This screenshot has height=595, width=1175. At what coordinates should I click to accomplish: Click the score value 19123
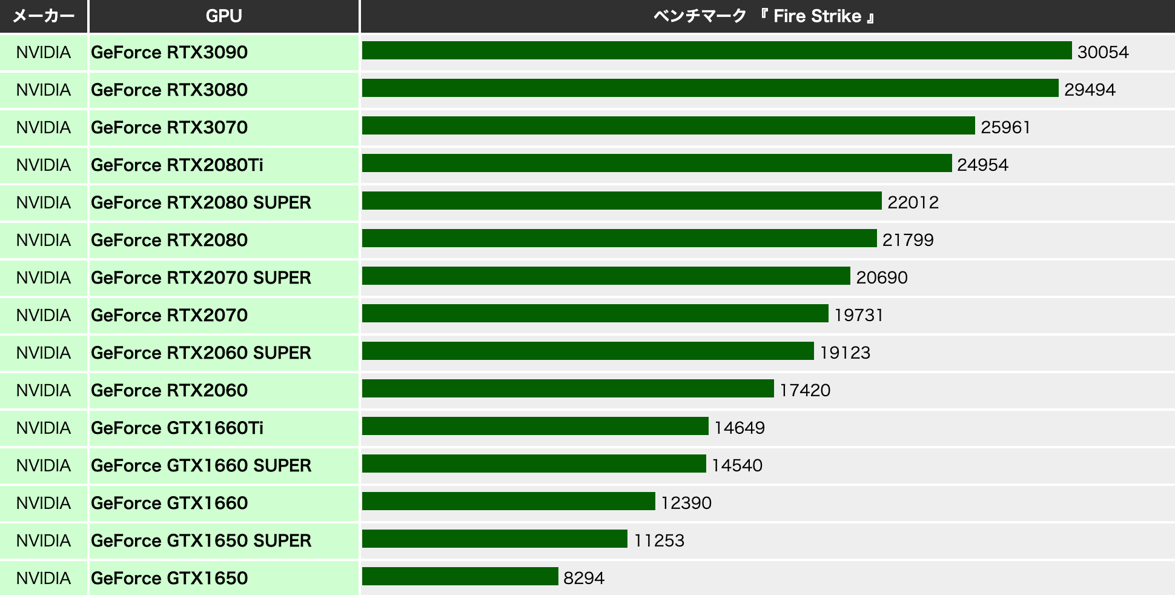[844, 353]
